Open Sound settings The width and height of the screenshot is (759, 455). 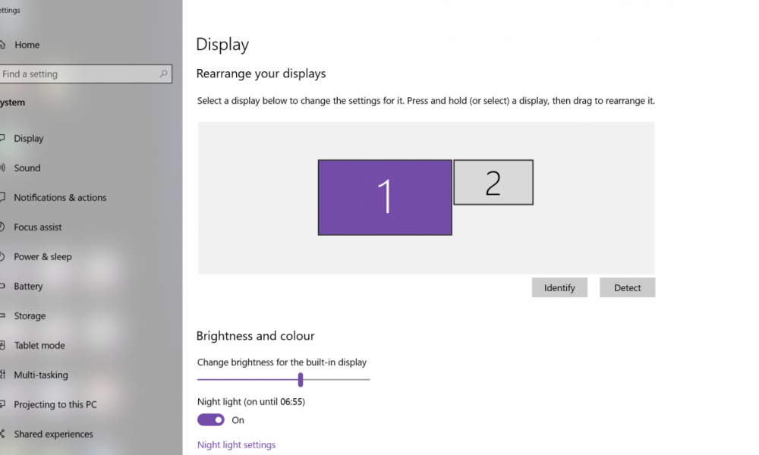click(x=27, y=168)
